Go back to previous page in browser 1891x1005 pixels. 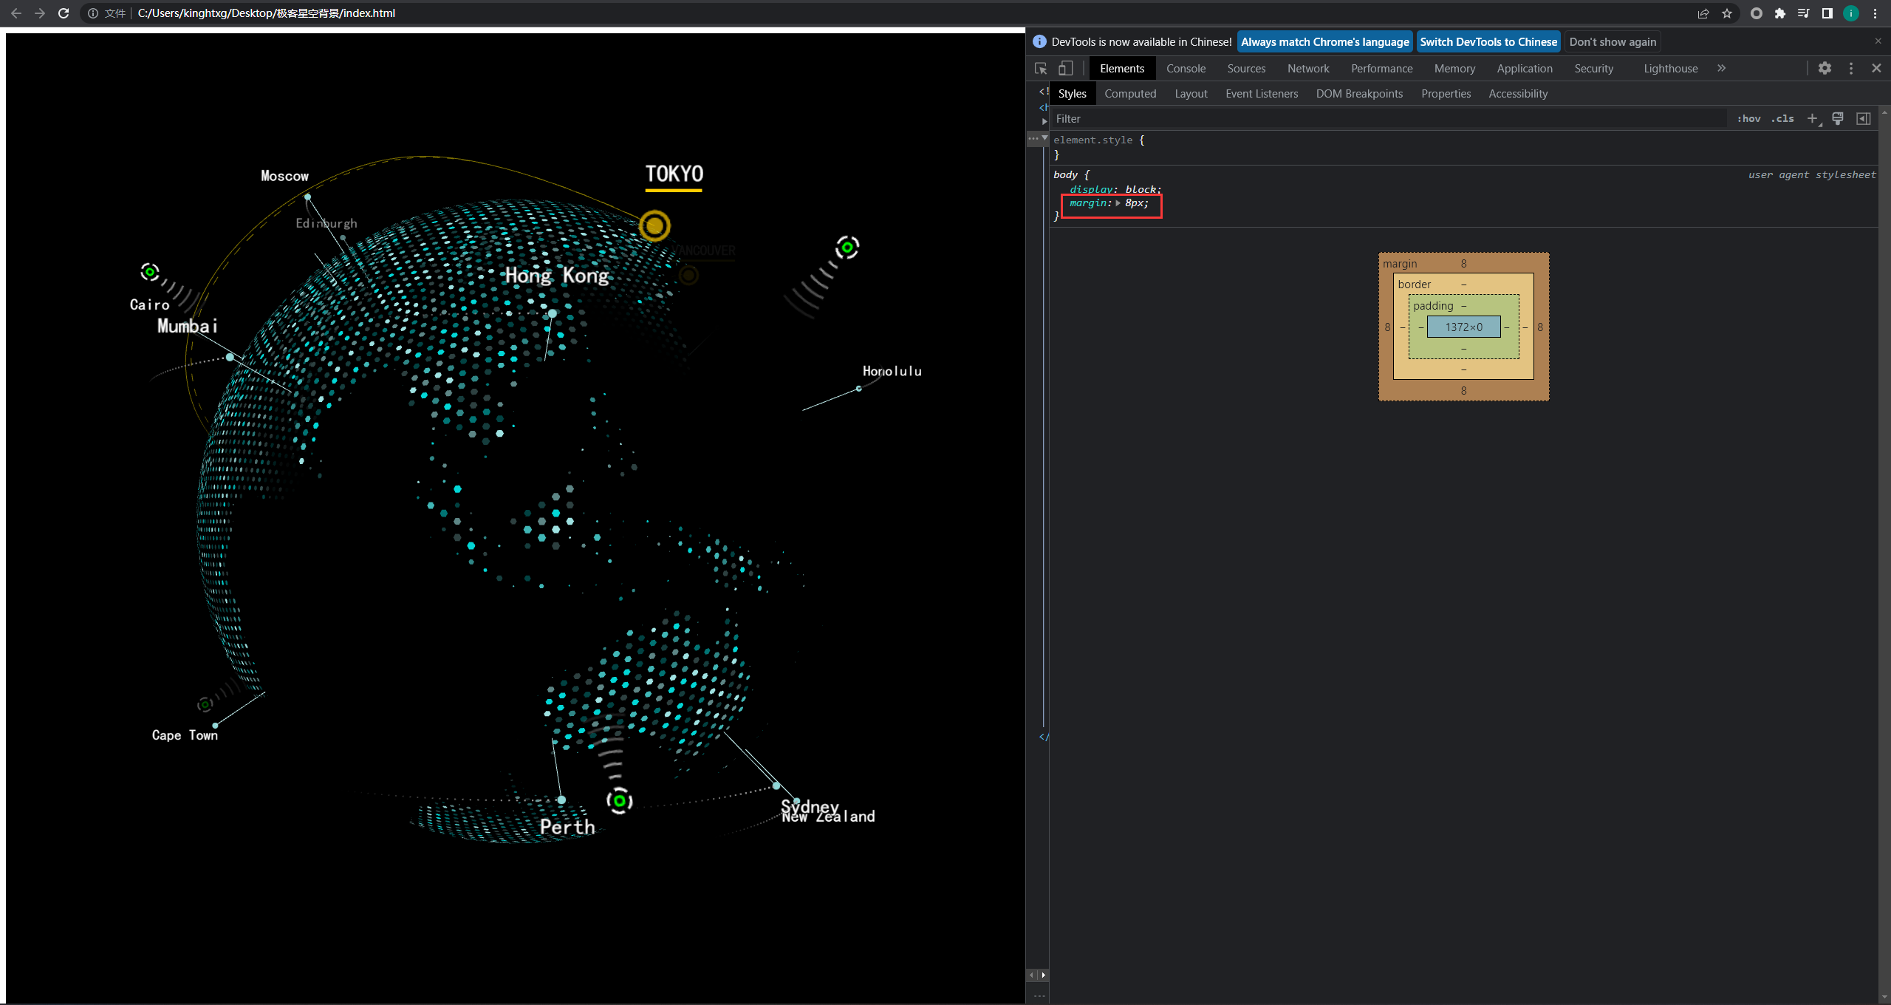pos(16,13)
